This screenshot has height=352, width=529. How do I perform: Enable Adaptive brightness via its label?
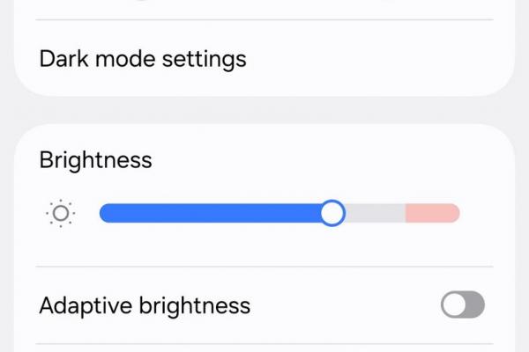[x=145, y=305]
